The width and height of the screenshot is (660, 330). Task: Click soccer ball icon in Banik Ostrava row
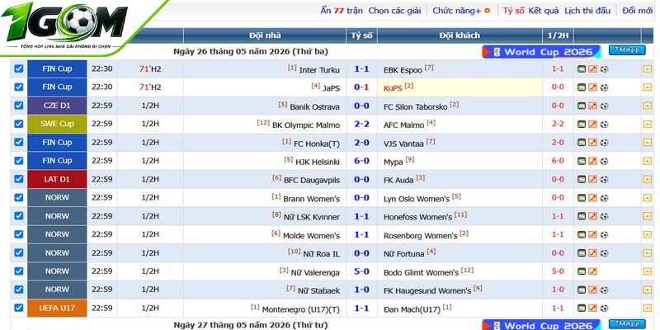click(x=604, y=106)
